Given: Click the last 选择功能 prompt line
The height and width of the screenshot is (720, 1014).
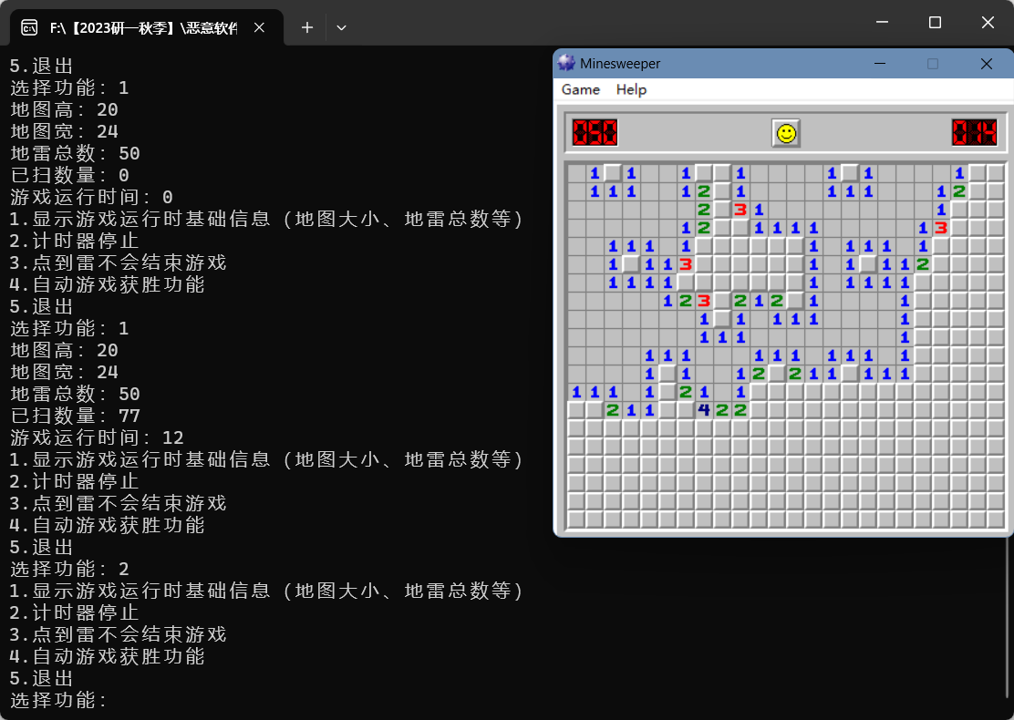Looking at the screenshot, I should coord(59,700).
